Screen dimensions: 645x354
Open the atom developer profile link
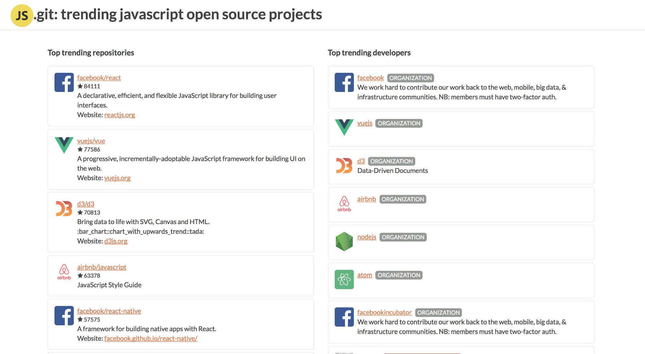pyautogui.click(x=365, y=275)
